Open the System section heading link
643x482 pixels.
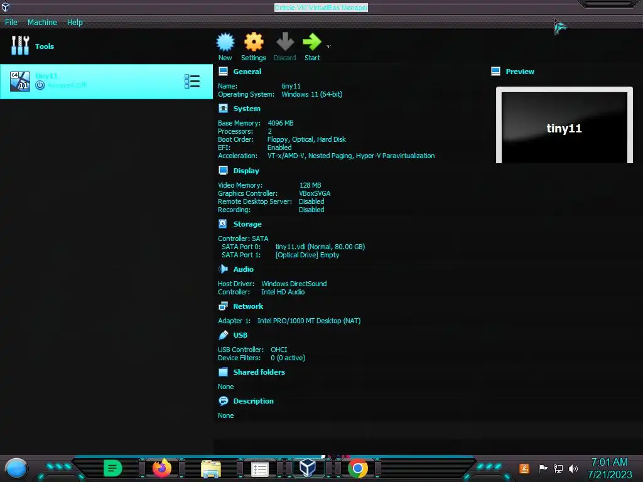click(247, 109)
